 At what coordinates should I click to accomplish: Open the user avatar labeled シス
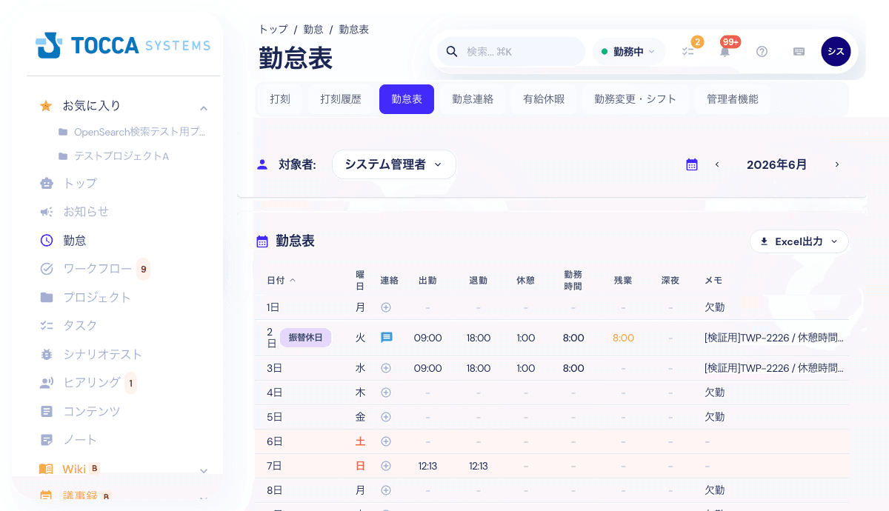[x=836, y=51]
